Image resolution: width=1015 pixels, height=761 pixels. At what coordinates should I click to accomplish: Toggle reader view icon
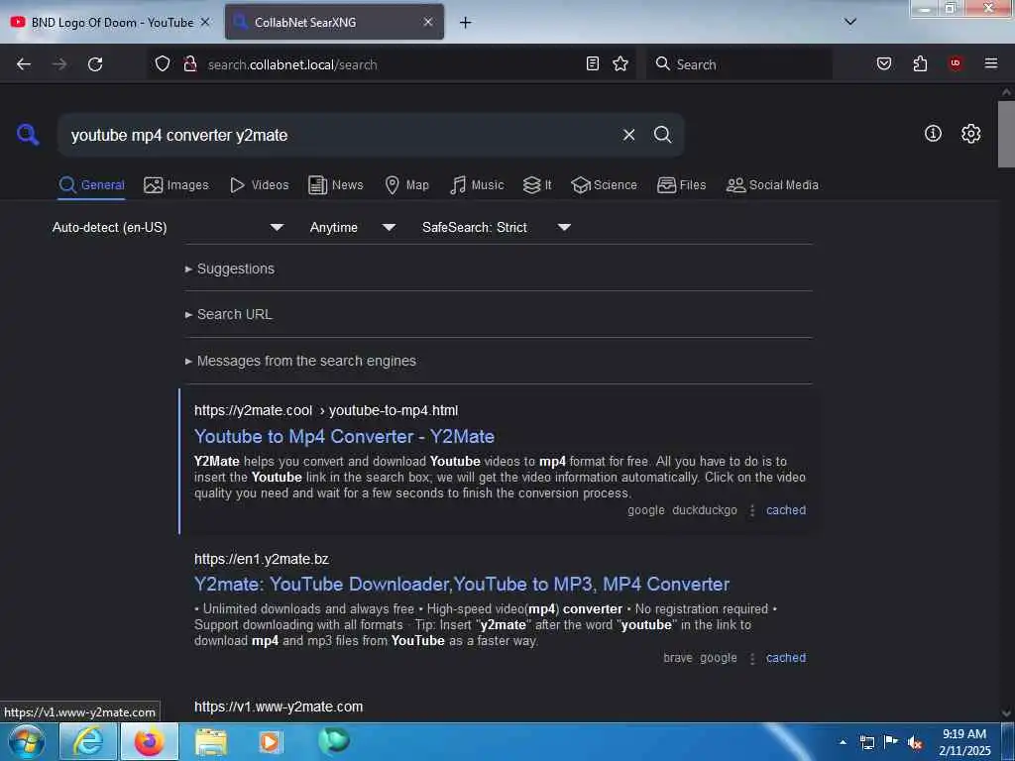593,63
